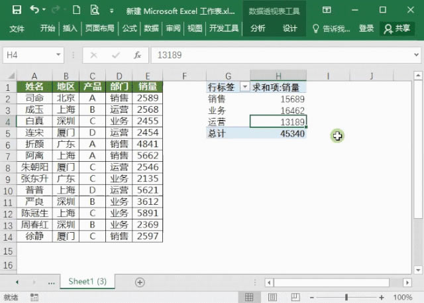Click the Save icon in quick access toolbar

click(x=17, y=11)
